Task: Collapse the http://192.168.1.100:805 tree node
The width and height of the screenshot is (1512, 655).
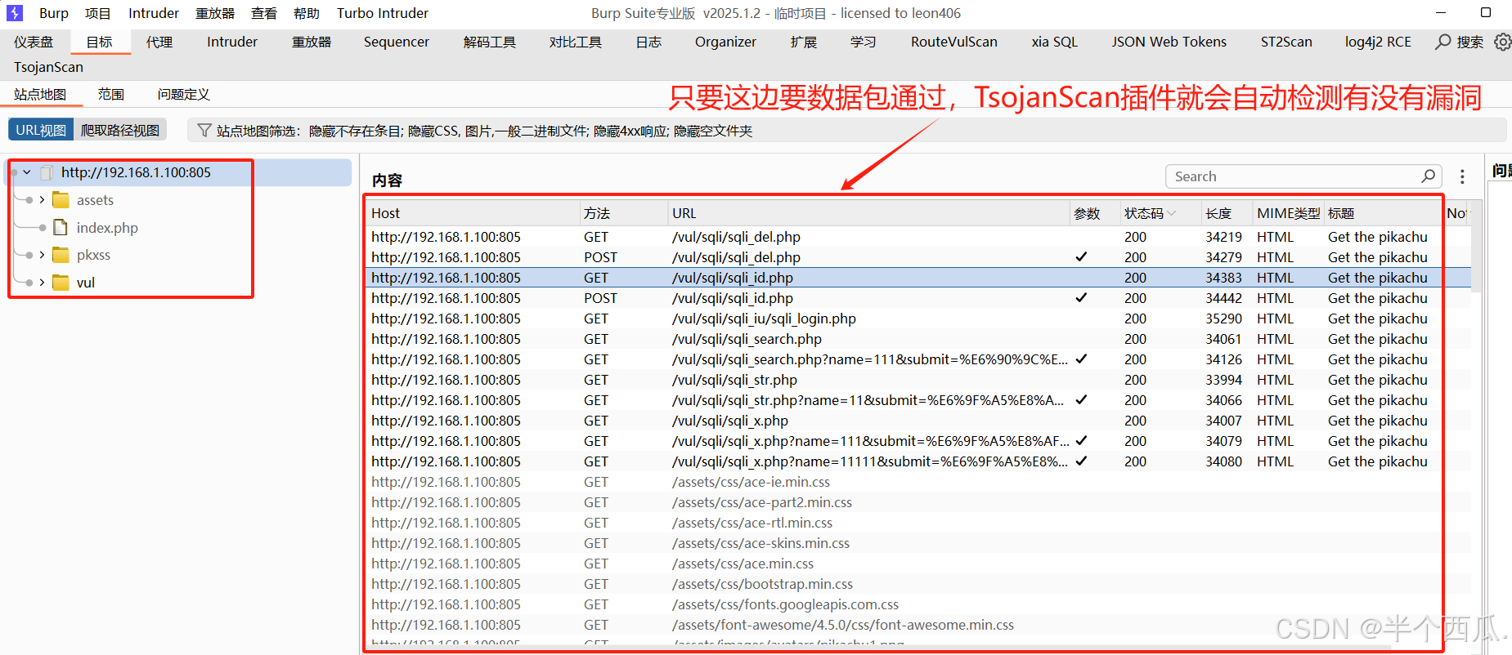Action: [27, 172]
